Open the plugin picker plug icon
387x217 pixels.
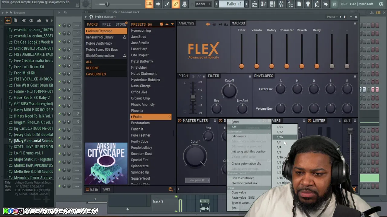point(308,4)
